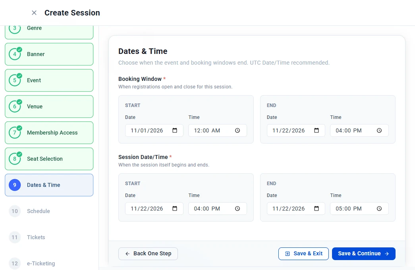Close the Create Session dialog
The image size is (415, 270).
tap(34, 13)
